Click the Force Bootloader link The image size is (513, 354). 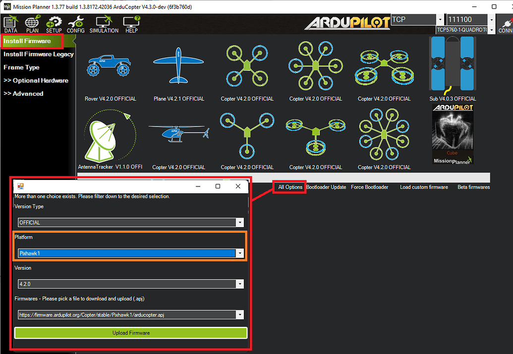(369, 187)
